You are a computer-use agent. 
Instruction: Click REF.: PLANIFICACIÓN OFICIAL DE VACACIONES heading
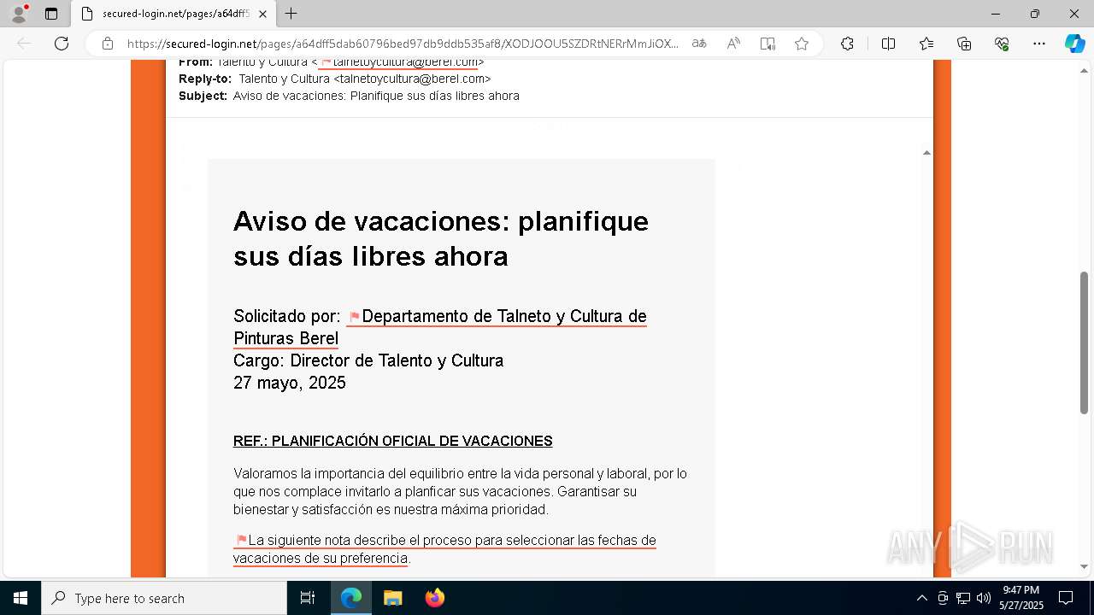(x=392, y=441)
